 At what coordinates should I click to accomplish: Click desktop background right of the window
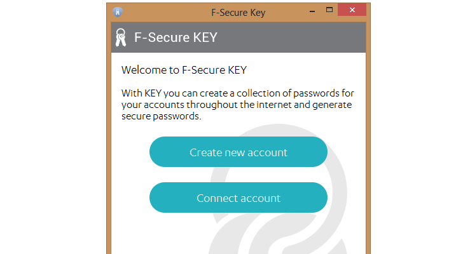point(413,127)
